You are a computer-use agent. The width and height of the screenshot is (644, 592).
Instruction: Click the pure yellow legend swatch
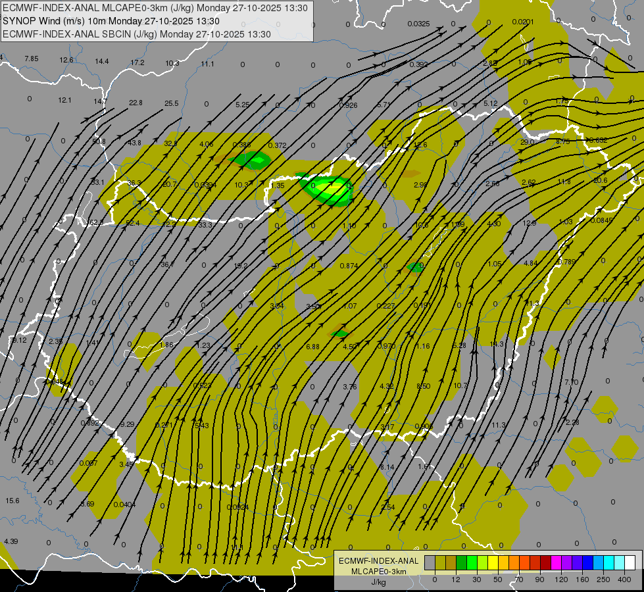[x=493, y=563]
